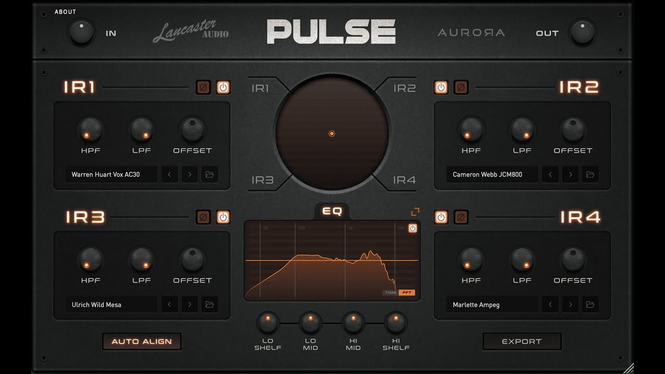Image resolution: width=665 pixels, height=374 pixels.
Task: Toggle IR1 power button
Action: click(223, 87)
